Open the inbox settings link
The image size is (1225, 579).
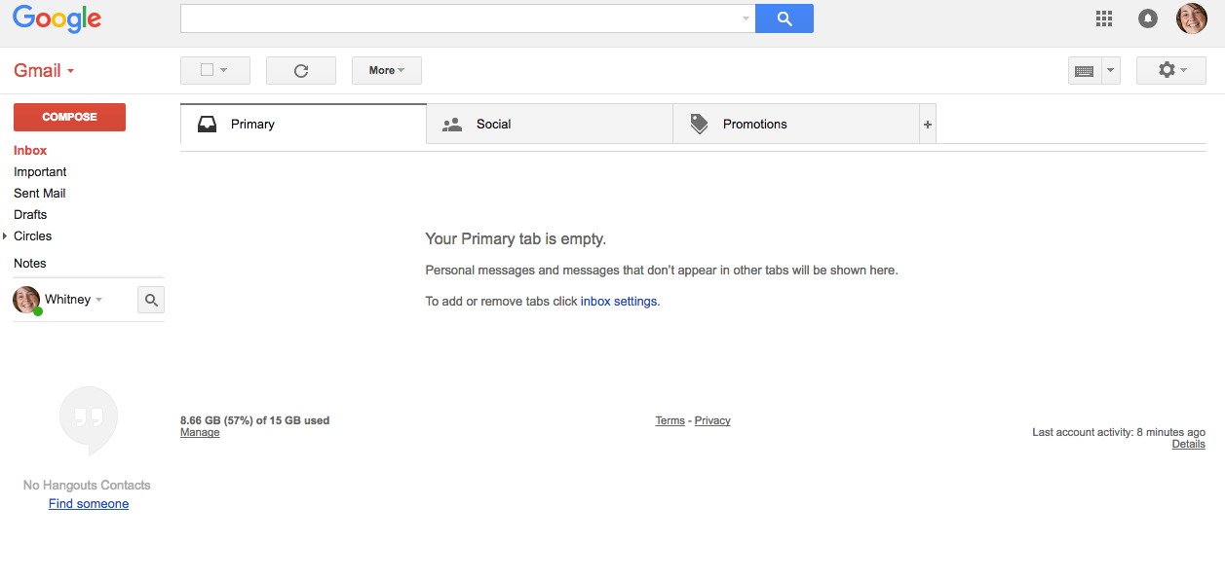619,302
